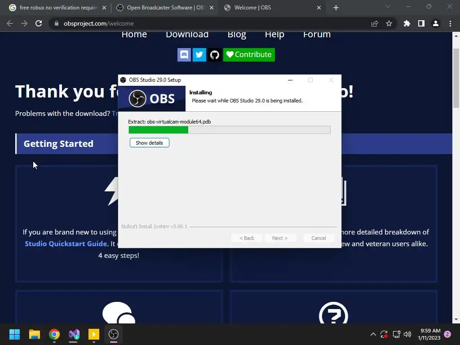Open Chrome extensions puzzle icon
This screenshot has height=345, width=460.
click(x=407, y=23)
